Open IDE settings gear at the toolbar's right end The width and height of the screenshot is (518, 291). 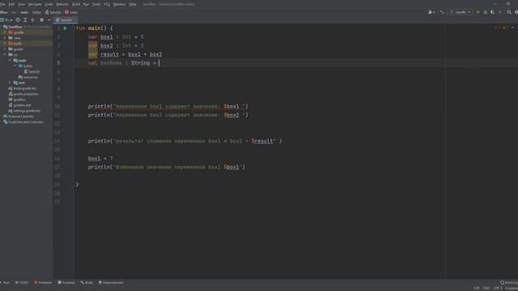tap(516, 12)
